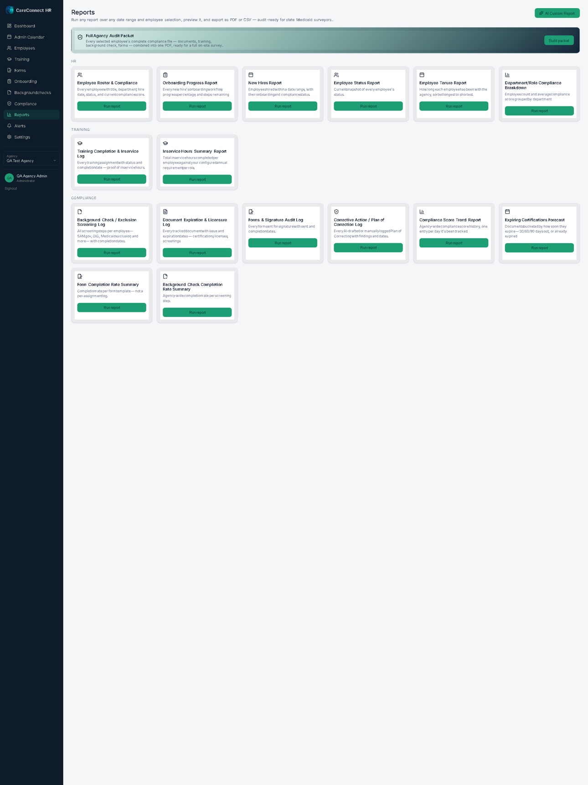Click the Background checks file sidebar icon

(9, 93)
